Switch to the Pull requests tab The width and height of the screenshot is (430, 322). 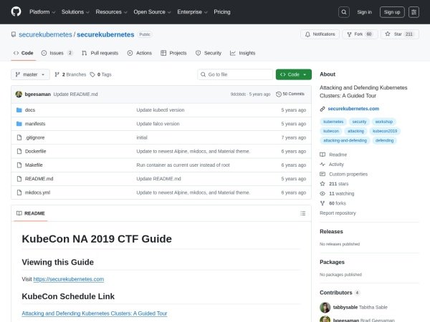pyautogui.click(x=100, y=53)
